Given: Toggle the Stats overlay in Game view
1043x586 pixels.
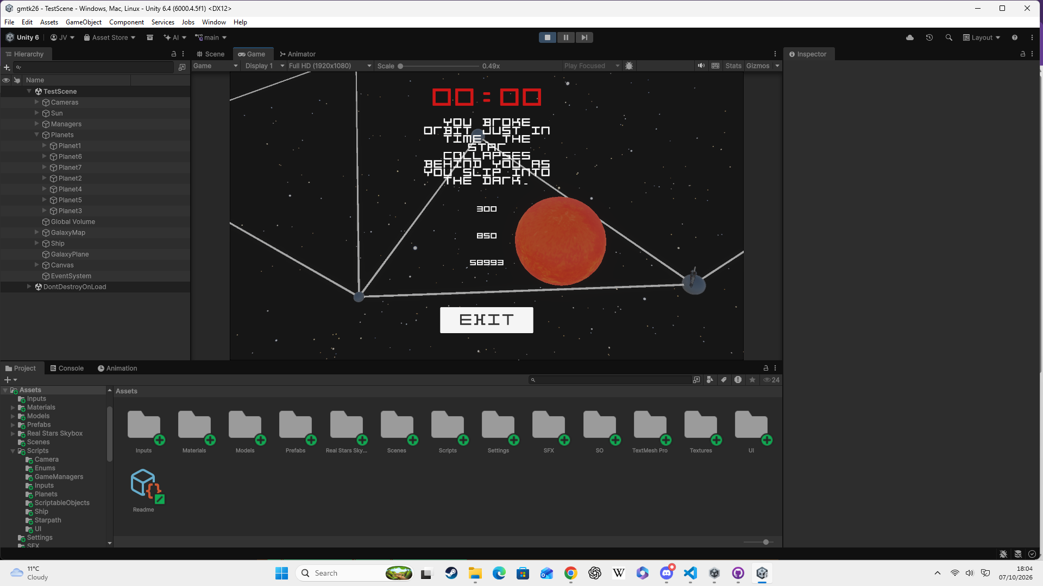Looking at the screenshot, I should 733,66.
